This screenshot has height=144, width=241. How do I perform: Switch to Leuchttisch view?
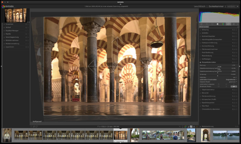click(x=199, y=6)
